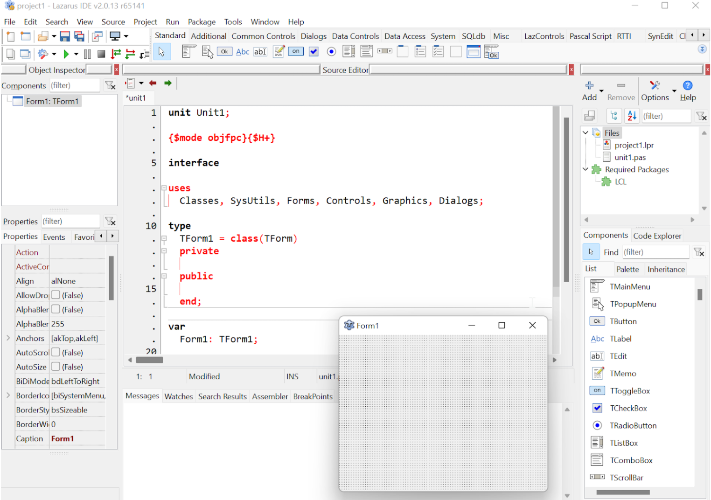Enable the AutoScroll checkbox in Object Inspector
The image size is (711, 500).
tap(55, 353)
